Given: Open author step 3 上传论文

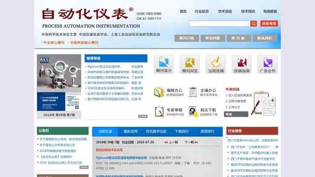Looking at the screenshot, I should 233,107.
